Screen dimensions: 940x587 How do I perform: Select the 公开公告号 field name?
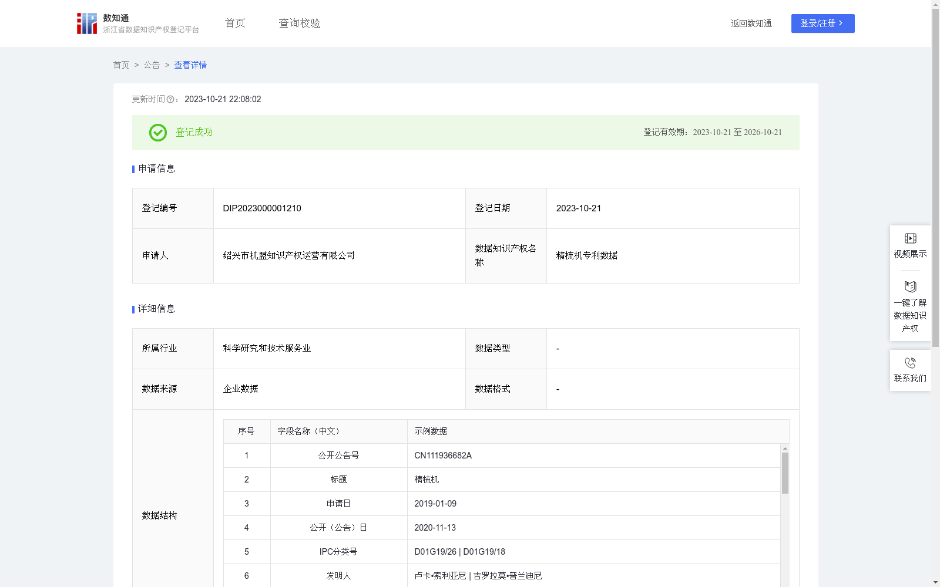[339, 456]
